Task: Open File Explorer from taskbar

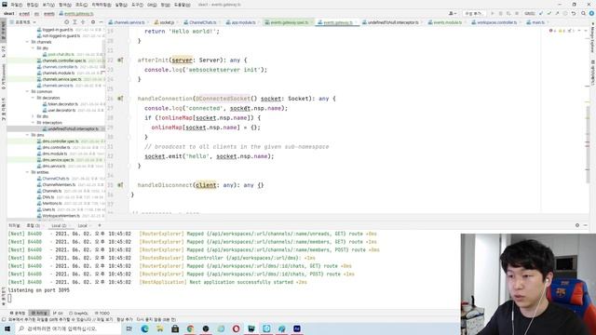Action: coord(160,328)
